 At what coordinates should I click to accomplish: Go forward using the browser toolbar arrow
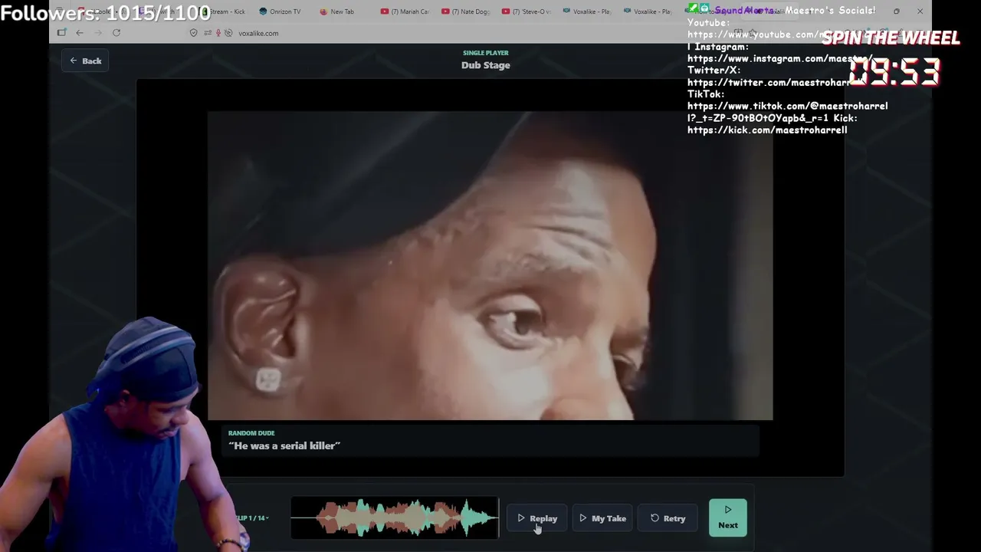98,33
